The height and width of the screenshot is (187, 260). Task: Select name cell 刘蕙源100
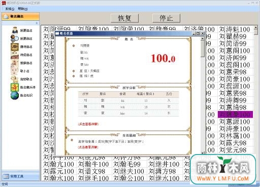tap(235, 122)
